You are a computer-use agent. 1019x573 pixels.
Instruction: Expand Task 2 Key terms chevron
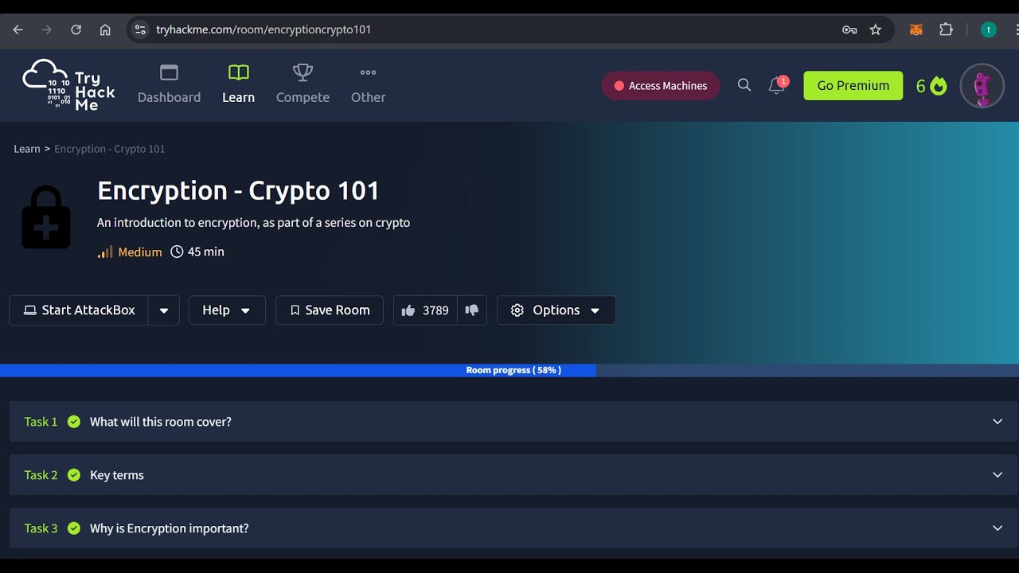[x=998, y=475]
